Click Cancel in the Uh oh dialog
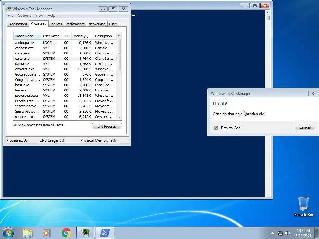 point(305,127)
